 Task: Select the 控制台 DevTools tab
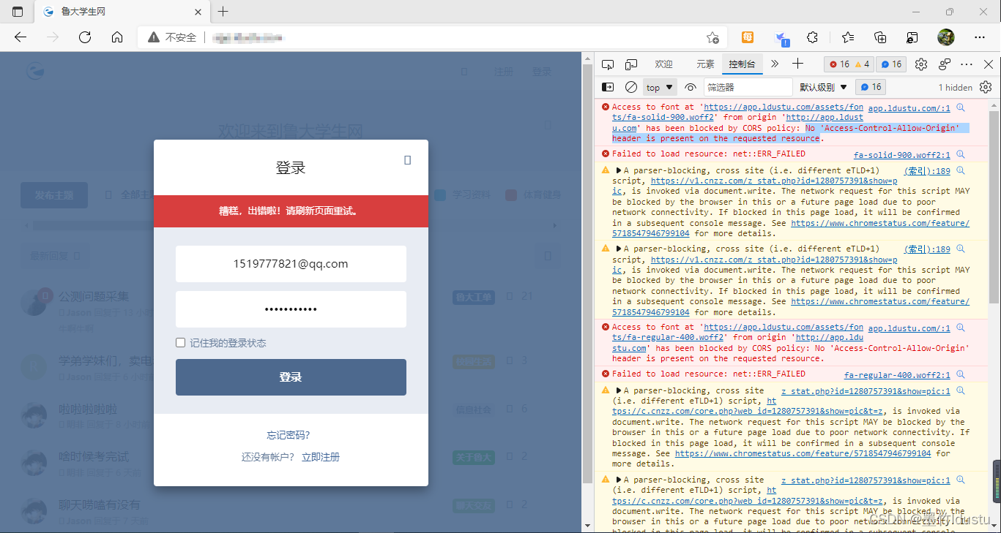pos(742,64)
